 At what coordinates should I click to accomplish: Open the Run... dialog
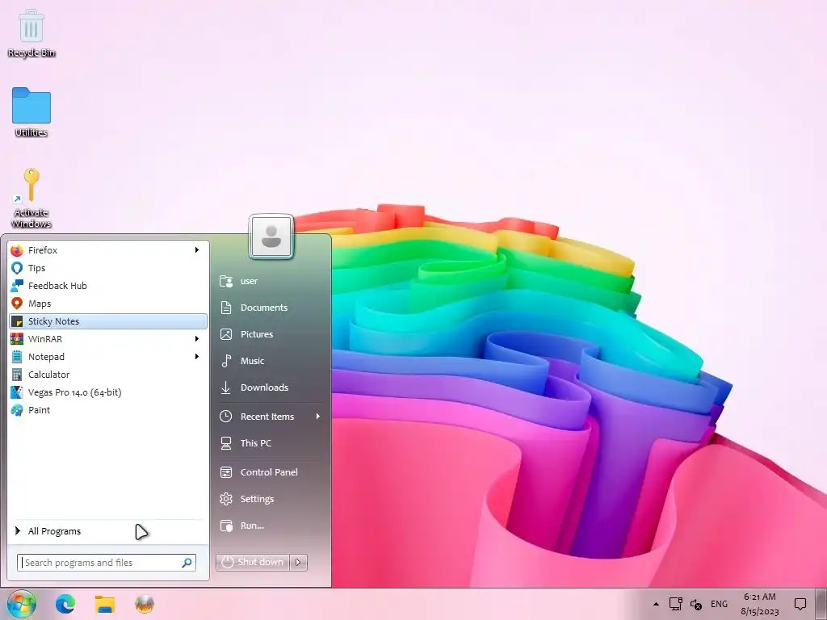tap(271, 526)
